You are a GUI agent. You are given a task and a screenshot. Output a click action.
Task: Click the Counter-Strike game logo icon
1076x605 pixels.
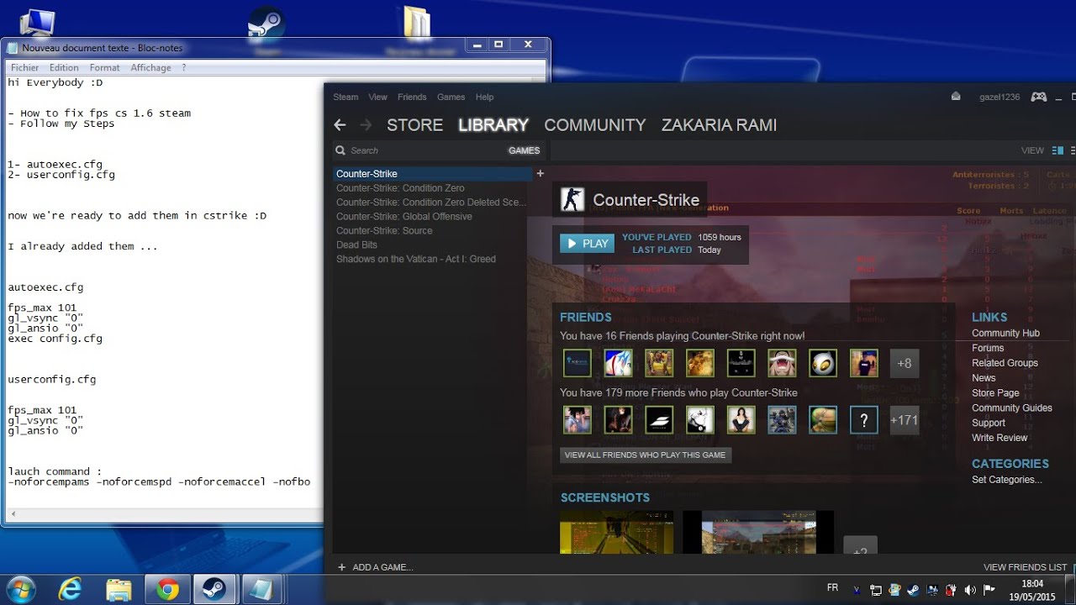573,200
